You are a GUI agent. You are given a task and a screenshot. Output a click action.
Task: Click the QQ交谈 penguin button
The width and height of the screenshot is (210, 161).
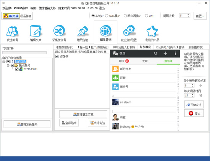(11, 16)
